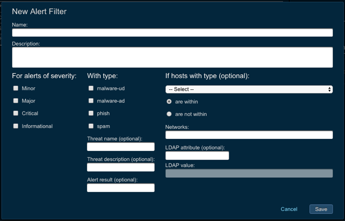The image size is (345, 221).
Task: Tick the spam type checkbox
Action: pyautogui.click(x=91, y=126)
